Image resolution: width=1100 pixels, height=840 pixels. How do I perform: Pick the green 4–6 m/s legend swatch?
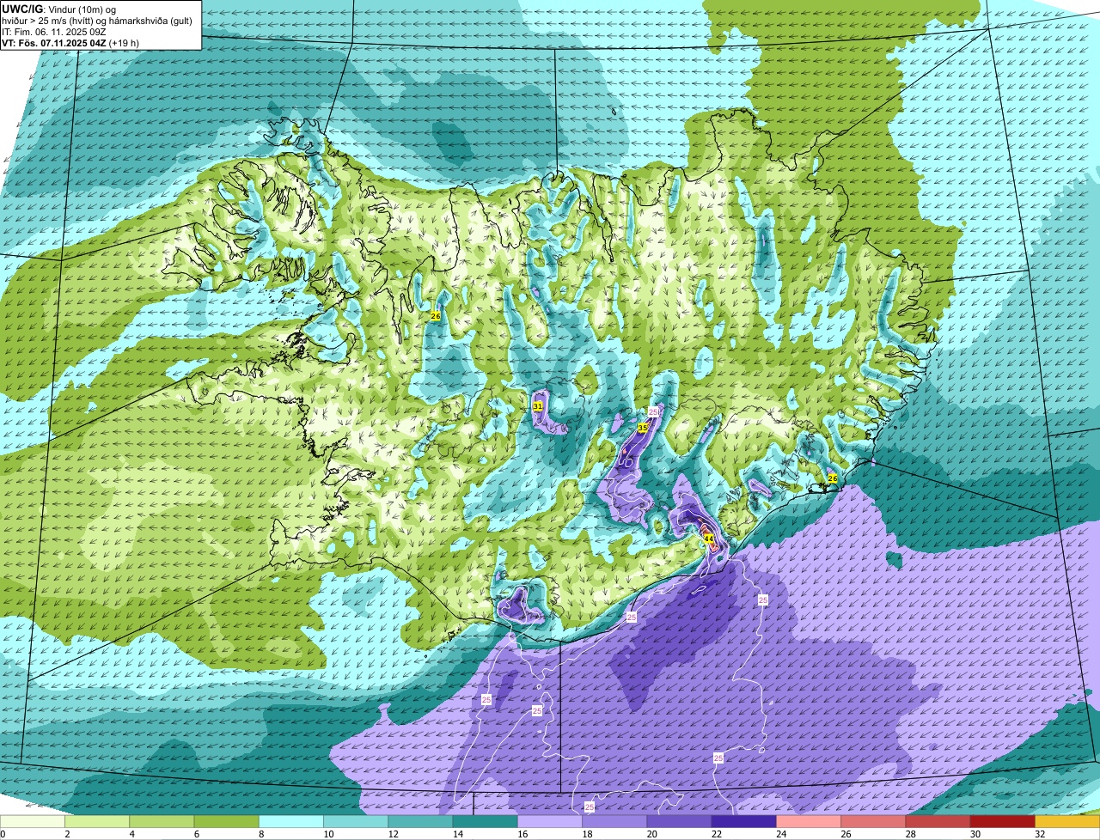(x=162, y=821)
